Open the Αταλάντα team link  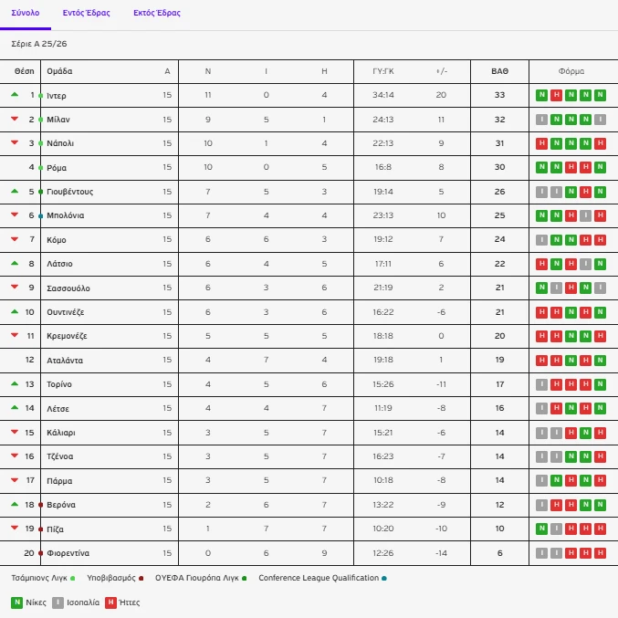[x=64, y=361]
